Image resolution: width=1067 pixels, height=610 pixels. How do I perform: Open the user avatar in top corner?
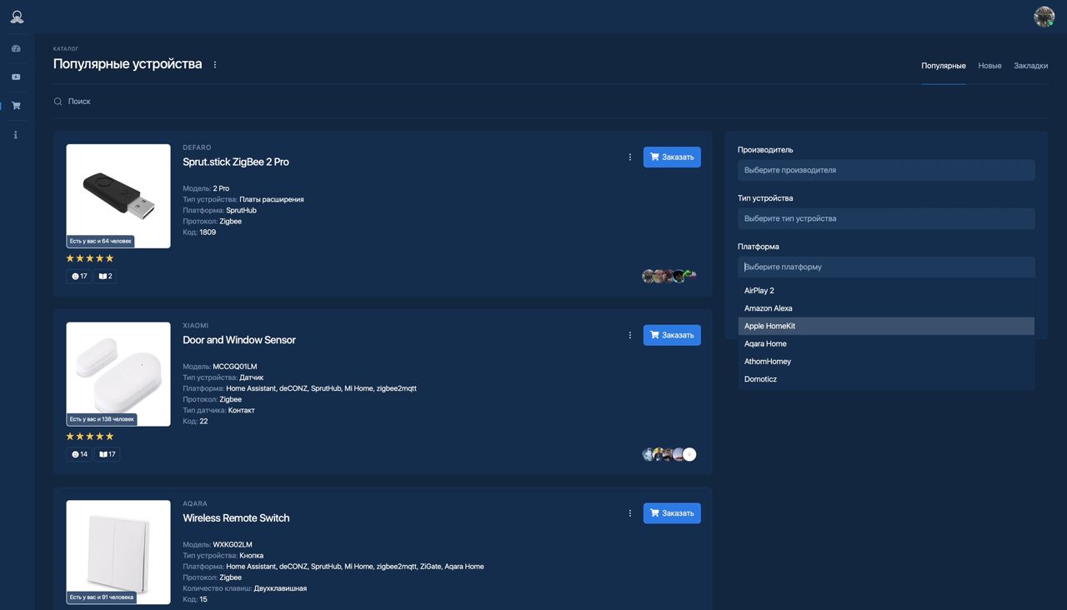(x=1044, y=17)
